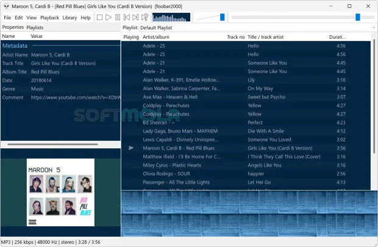Click the spectrogram visualization panel
Image resolution: width=378 pixels, height=247 pixels.
249,213
